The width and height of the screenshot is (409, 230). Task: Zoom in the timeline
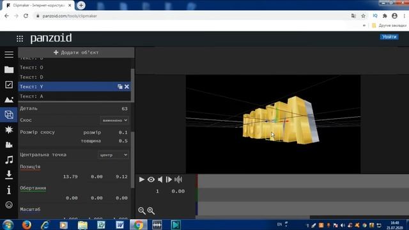151,211
